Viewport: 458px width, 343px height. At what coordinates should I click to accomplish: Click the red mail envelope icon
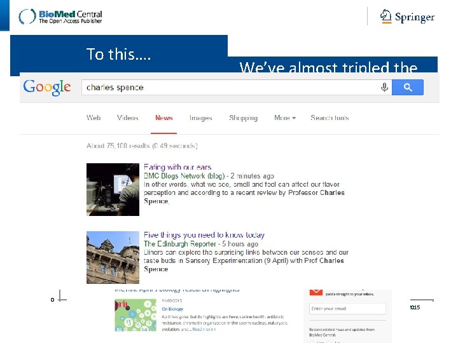pyautogui.click(x=316, y=292)
